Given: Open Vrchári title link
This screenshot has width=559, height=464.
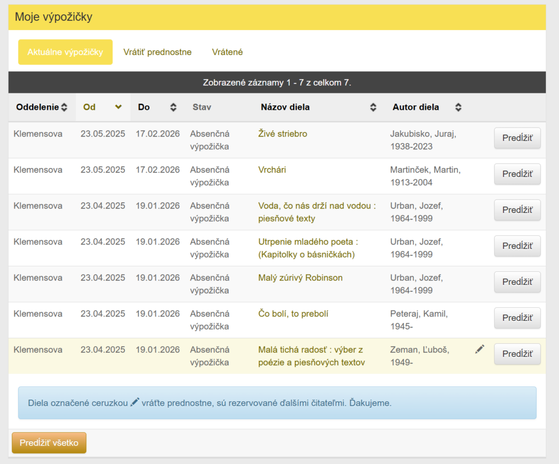Looking at the screenshot, I should [x=272, y=170].
